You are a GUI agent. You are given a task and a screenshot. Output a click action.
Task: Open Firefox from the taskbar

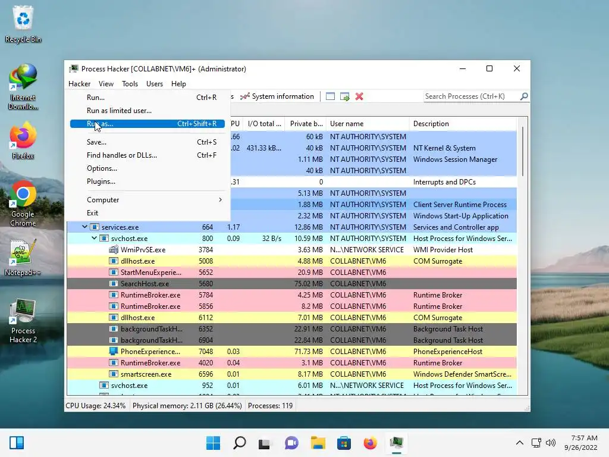370,443
